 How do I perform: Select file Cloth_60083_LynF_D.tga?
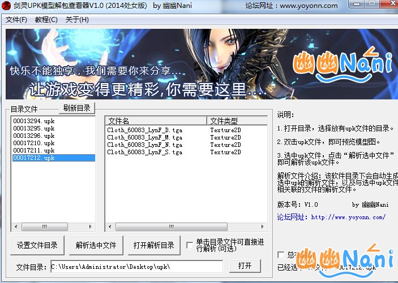145,130
